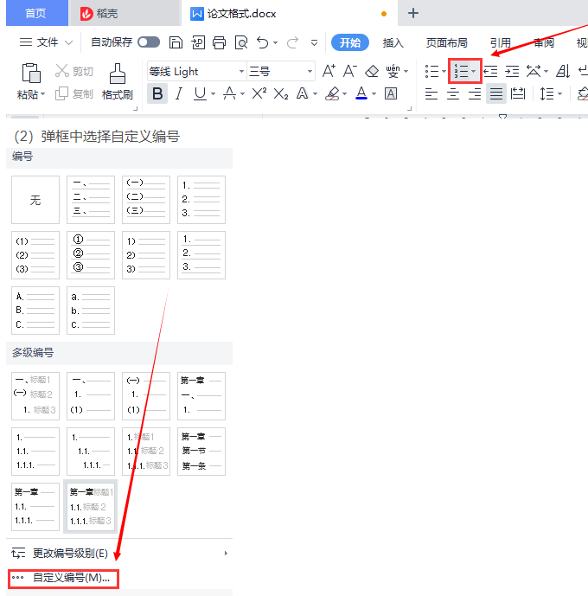This screenshot has width=588, height=596.
Task: Apply superscript X² formatting
Action: point(259,93)
